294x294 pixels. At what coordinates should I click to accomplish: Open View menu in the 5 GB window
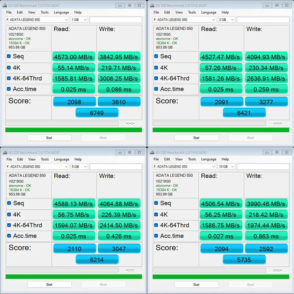[32, 159]
